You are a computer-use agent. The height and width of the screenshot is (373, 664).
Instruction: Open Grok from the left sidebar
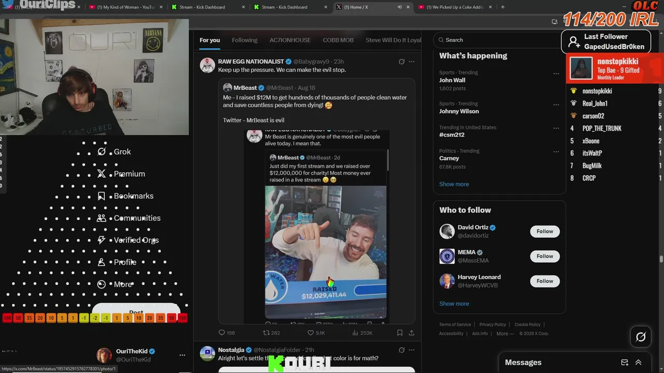pyautogui.click(x=114, y=152)
